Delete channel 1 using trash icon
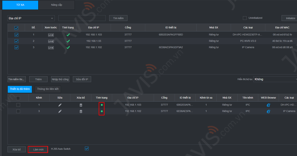This screenshot has width=297, height=156. coord(81,105)
